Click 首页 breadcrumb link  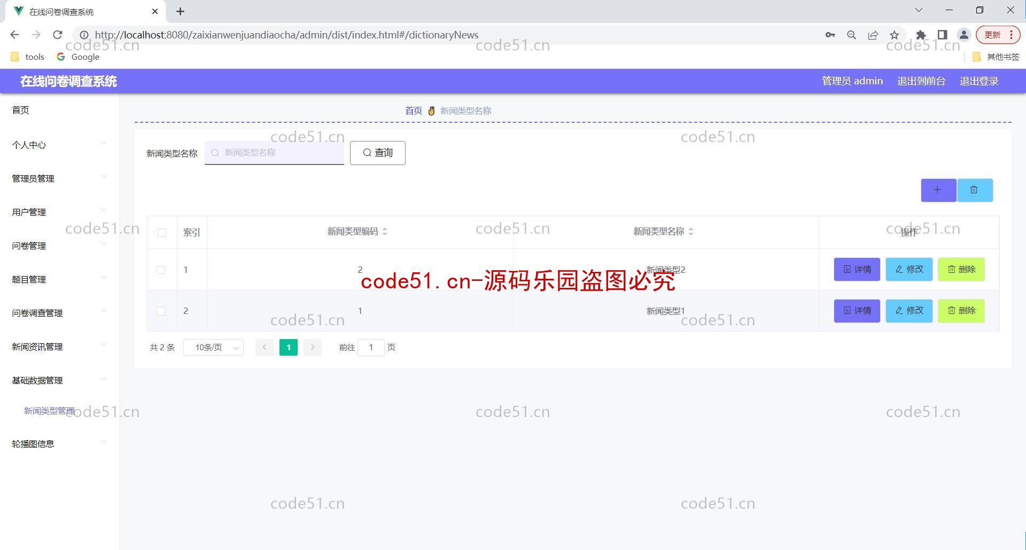coord(413,111)
